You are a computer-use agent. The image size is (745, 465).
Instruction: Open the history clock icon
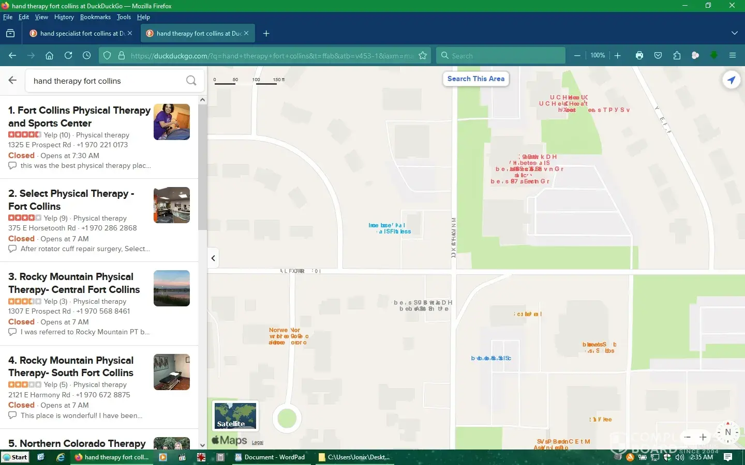[87, 55]
